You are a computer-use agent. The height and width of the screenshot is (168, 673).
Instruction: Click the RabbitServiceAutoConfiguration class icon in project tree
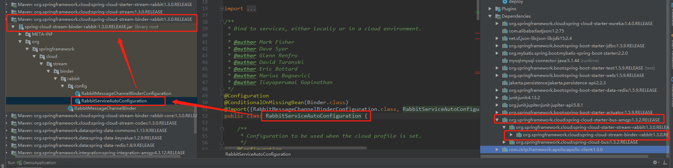tap(77, 101)
